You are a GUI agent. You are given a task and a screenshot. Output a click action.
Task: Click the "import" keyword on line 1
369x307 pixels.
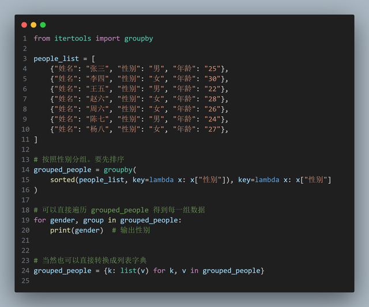pyautogui.click(x=108, y=39)
